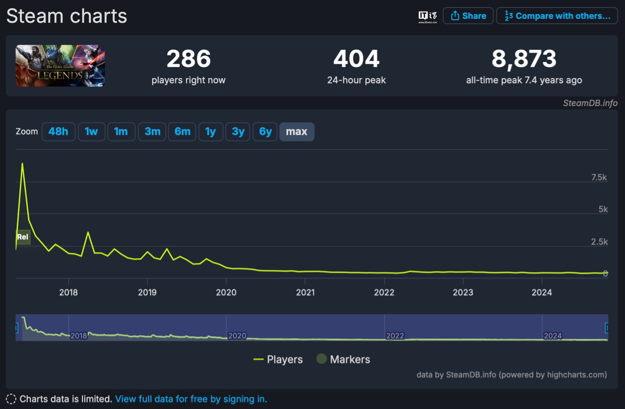Click the 2022 label in navigator

click(x=395, y=336)
